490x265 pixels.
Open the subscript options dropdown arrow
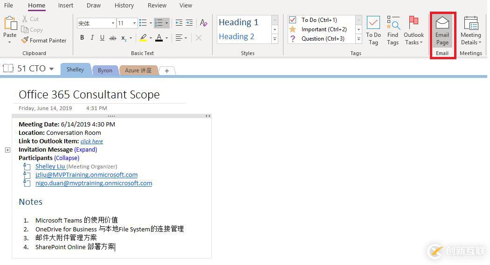pos(131,38)
